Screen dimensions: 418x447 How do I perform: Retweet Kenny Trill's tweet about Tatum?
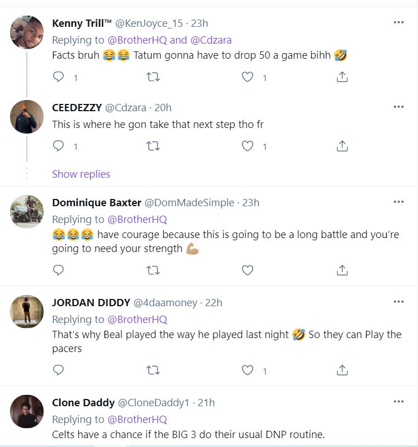(x=153, y=78)
